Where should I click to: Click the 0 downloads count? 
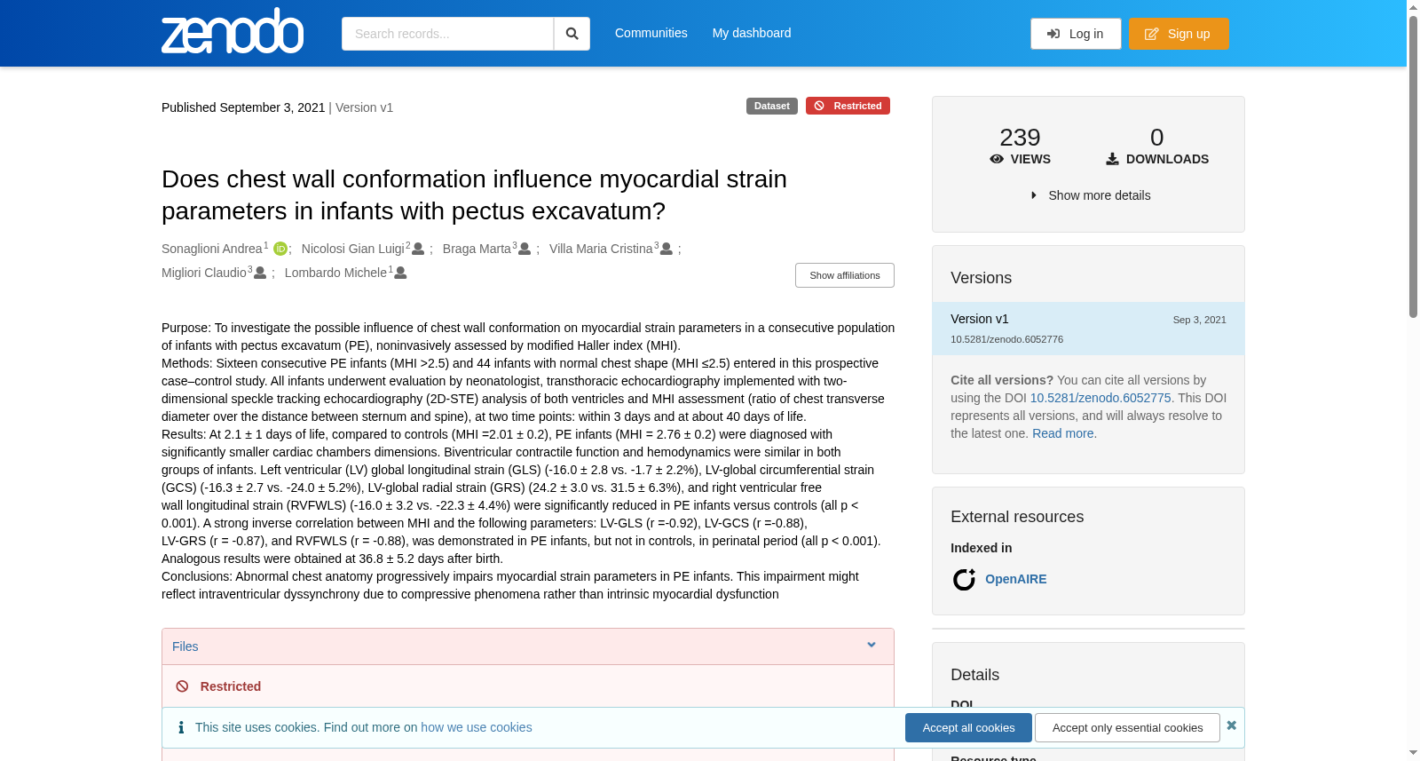click(1156, 138)
